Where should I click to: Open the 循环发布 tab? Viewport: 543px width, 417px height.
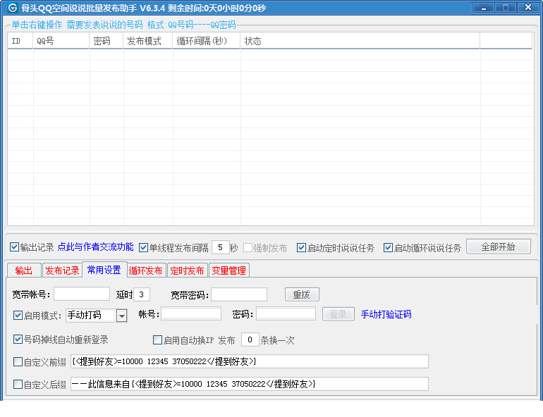pos(146,270)
